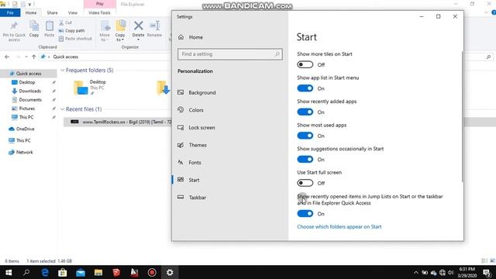Click Search icon on taskbar
The height and width of the screenshot is (279, 496).
click(x=26, y=272)
